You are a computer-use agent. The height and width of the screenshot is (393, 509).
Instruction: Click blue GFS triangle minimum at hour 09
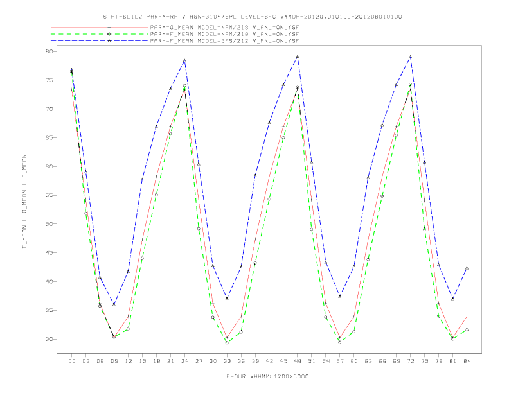114,304
